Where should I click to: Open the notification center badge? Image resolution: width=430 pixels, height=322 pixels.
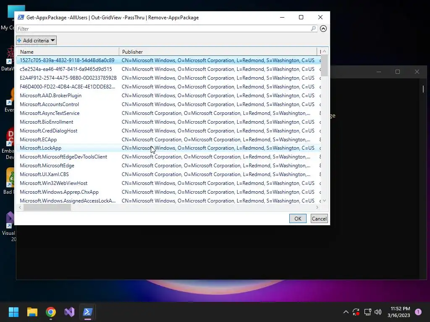click(x=418, y=312)
